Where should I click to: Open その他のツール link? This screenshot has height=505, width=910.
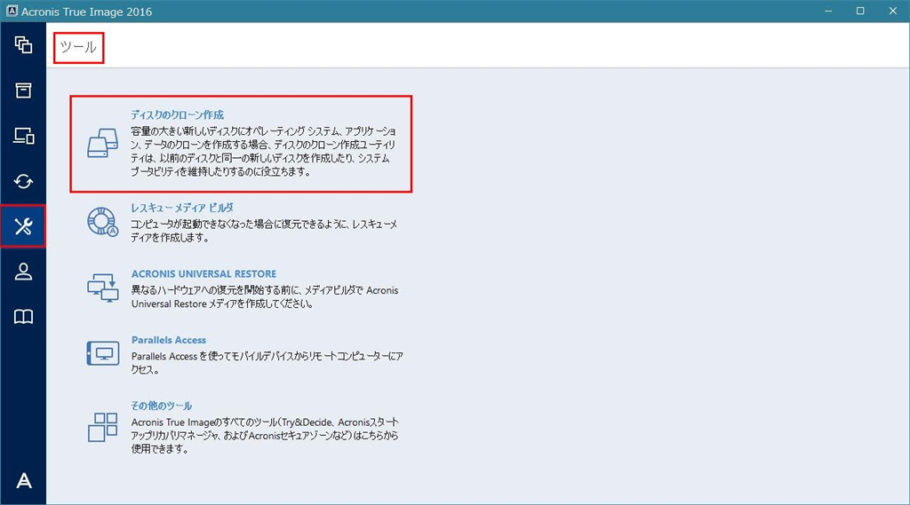point(162,406)
